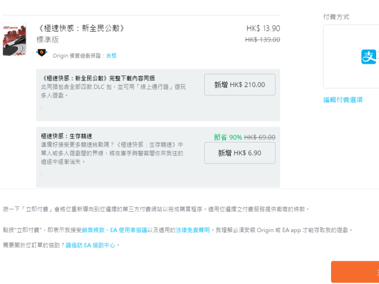The image size is (379, 284).
Task: Click the 完整下載內容同捆 bundle title
Action: [98, 78]
